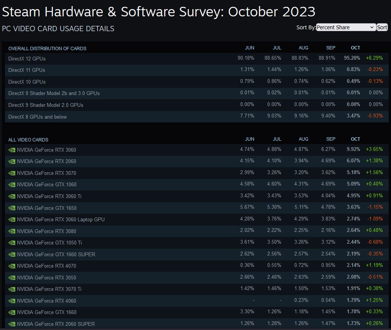Click the NVIDIA icon next to GTX 1050 Ti
391x330 pixels.
point(11,243)
